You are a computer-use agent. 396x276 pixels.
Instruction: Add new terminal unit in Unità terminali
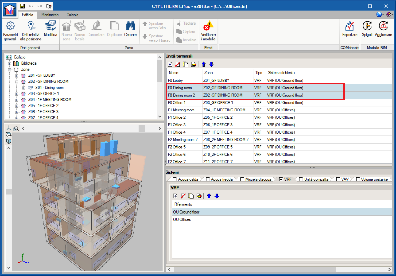170,64
